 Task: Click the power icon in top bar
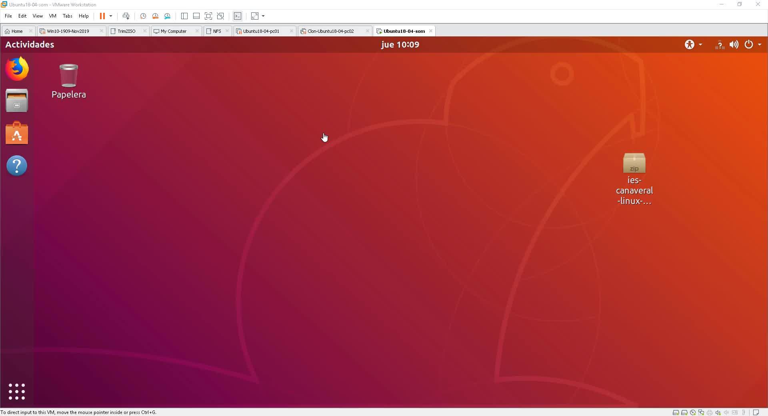click(x=749, y=44)
